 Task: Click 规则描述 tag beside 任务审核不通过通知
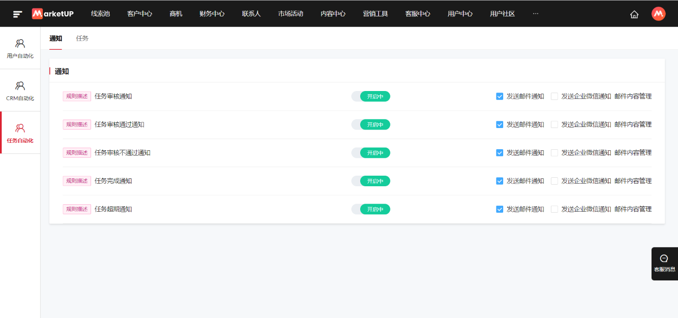tap(77, 152)
